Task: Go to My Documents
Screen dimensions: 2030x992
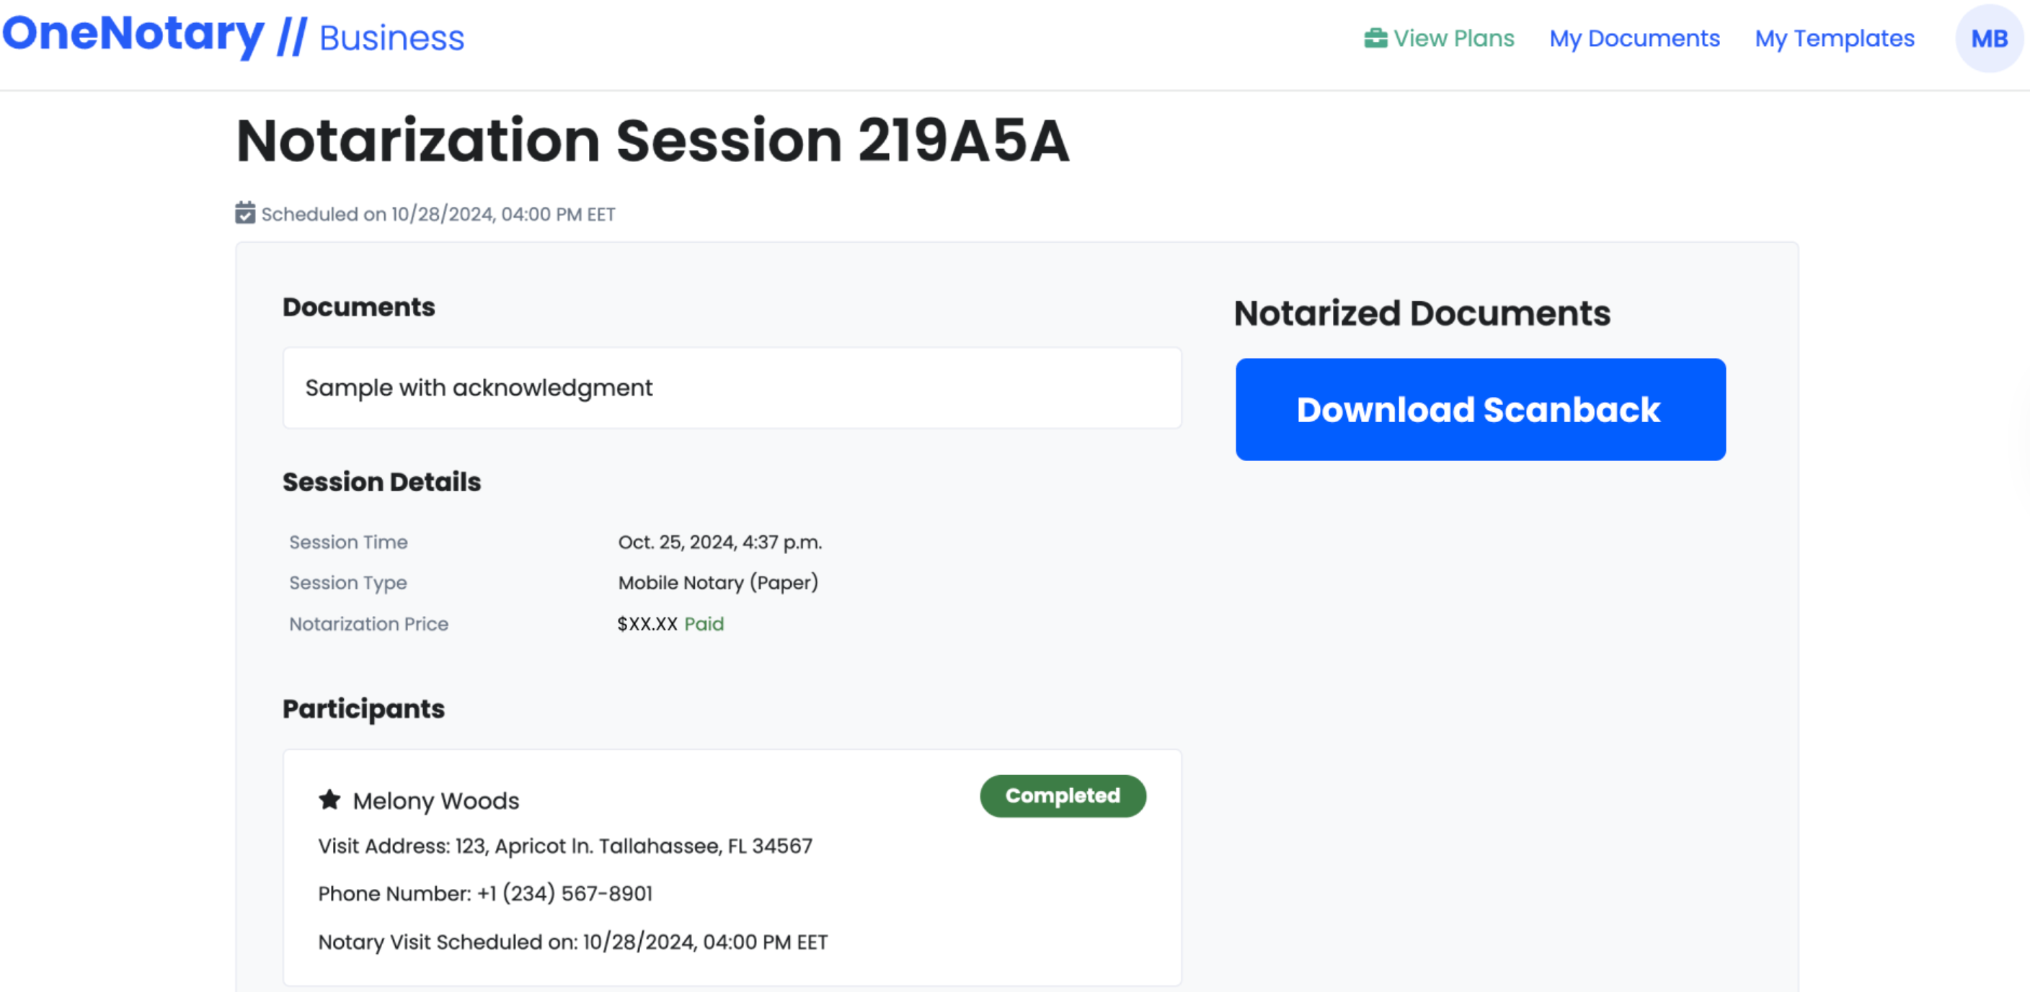Action: 1634,37
